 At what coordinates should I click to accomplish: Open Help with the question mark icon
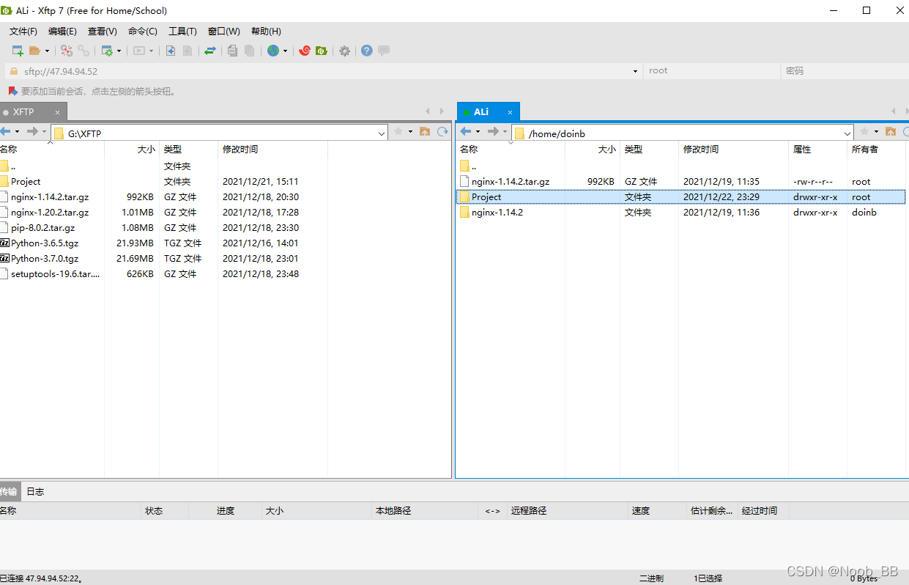point(366,51)
